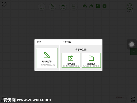Click the 临摹户型图 heading text
This screenshot has height=103, width=137.
tap(81, 50)
